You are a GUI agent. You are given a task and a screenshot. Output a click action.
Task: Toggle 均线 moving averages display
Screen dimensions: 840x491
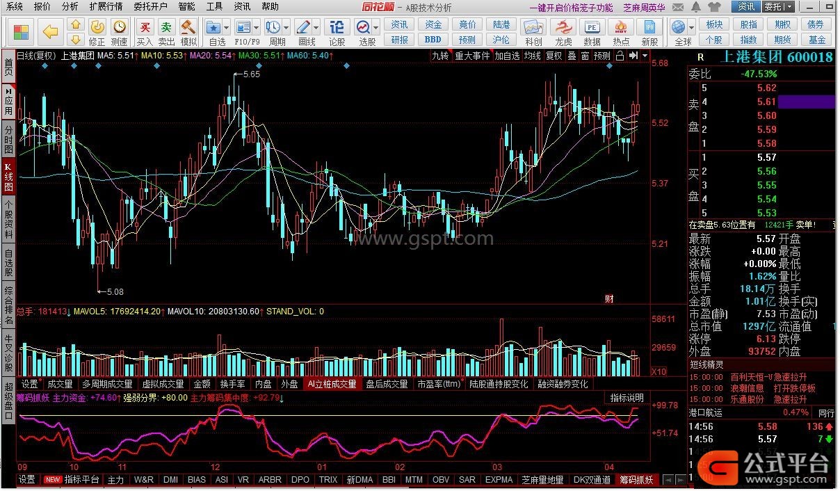532,56
